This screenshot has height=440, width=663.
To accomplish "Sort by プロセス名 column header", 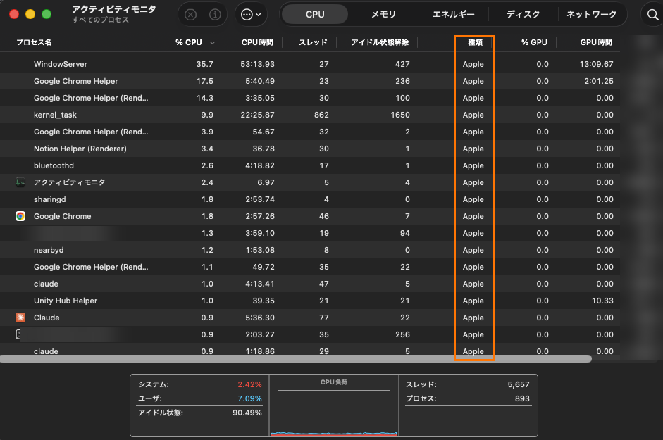I will click(x=35, y=43).
